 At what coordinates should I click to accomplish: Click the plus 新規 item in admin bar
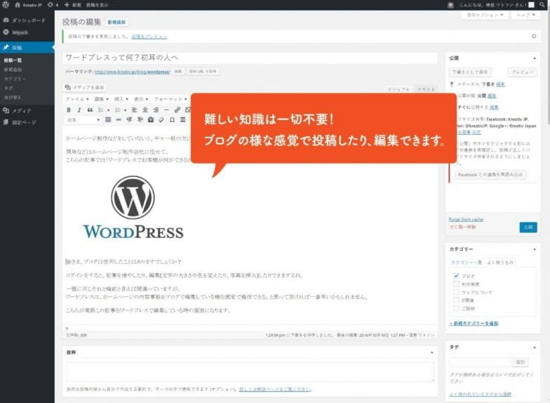pyautogui.click(x=73, y=5)
